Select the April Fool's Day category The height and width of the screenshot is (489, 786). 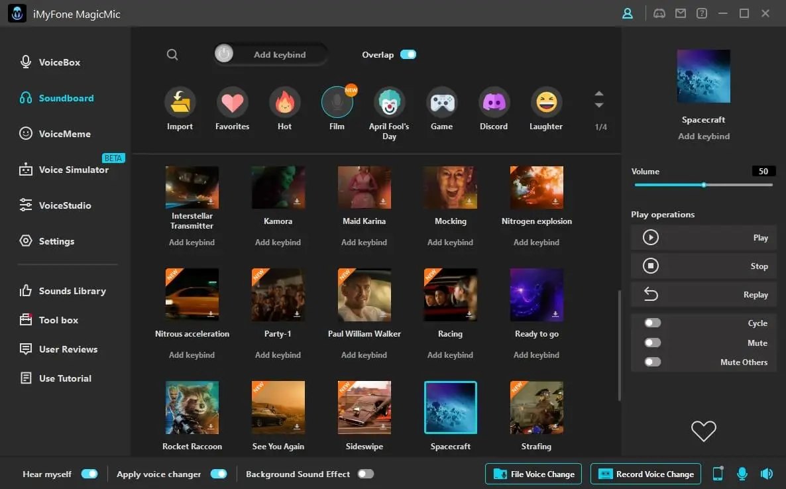(x=389, y=114)
